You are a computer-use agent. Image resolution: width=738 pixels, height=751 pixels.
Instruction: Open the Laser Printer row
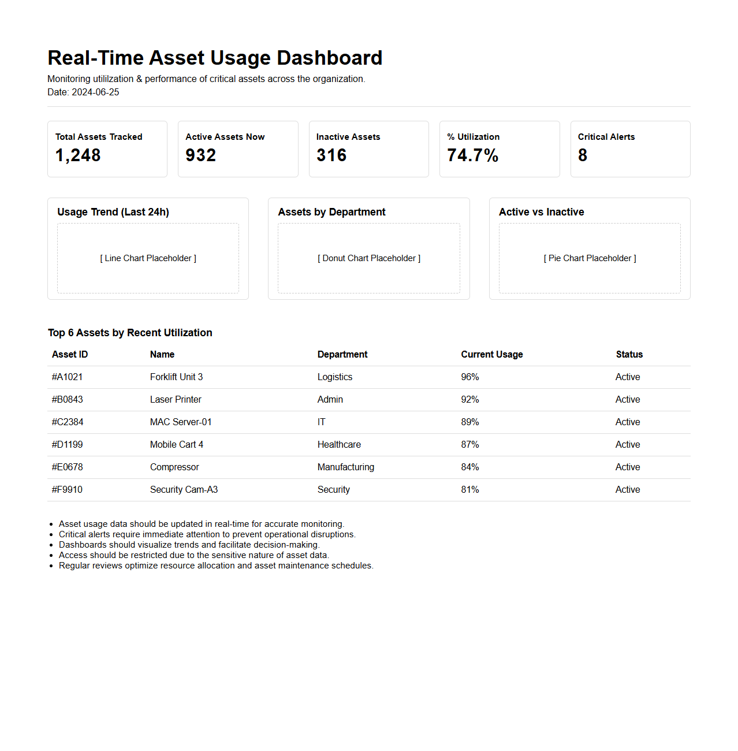pos(176,400)
